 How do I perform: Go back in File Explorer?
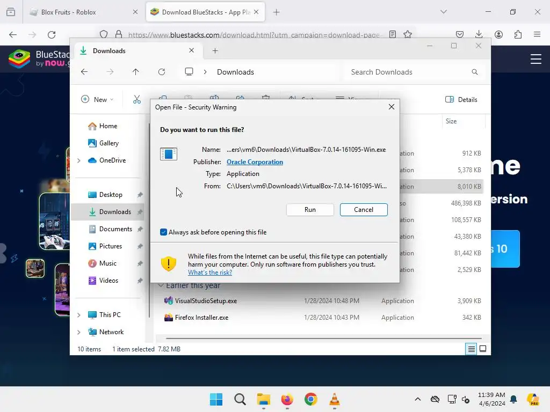click(84, 72)
